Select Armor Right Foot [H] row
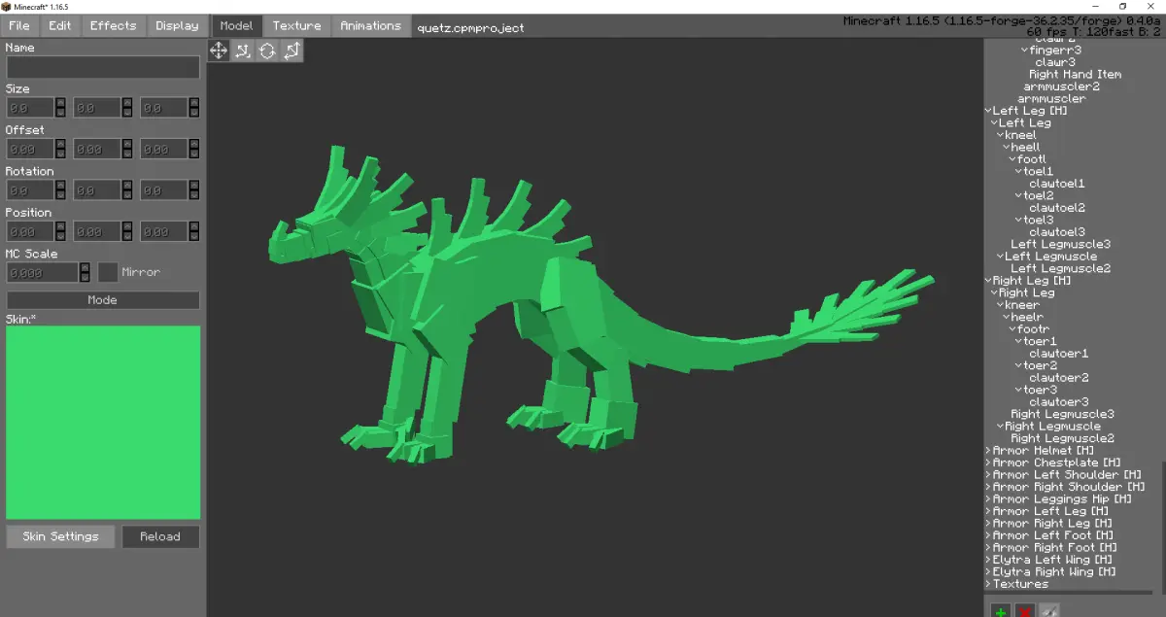 1055,548
